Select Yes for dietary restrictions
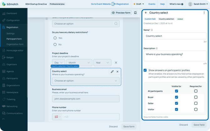The height and width of the screenshot is (131, 210). pos(55,38)
